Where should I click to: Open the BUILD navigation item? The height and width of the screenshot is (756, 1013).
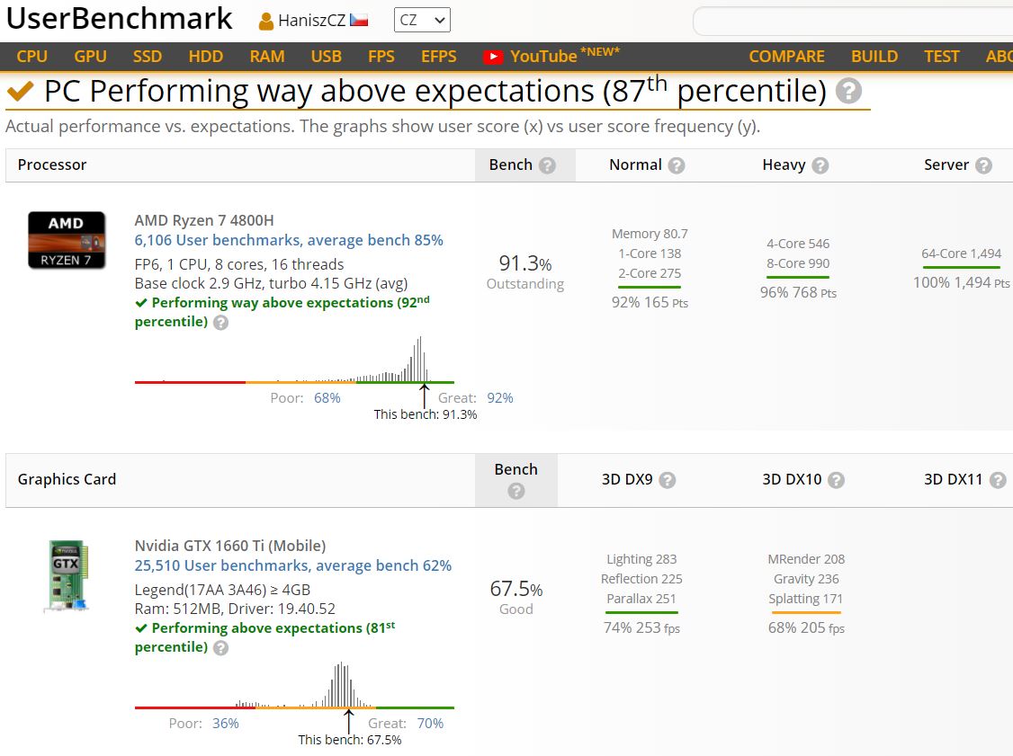[874, 57]
